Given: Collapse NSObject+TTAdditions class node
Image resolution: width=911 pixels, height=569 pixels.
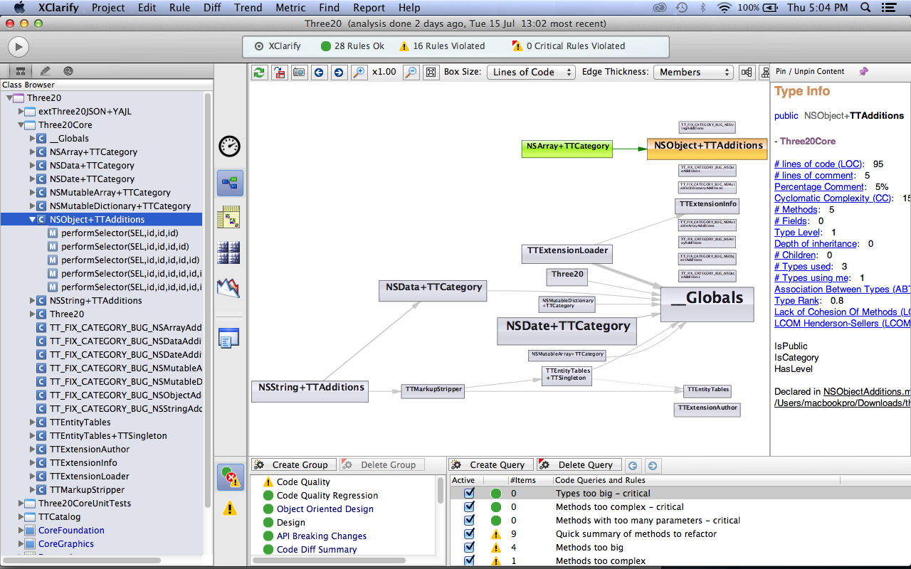Looking at the screenshot, I should click(x=32, y=220).
